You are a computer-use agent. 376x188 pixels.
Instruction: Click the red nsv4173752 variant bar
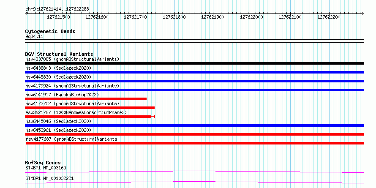tap(90, 108)
